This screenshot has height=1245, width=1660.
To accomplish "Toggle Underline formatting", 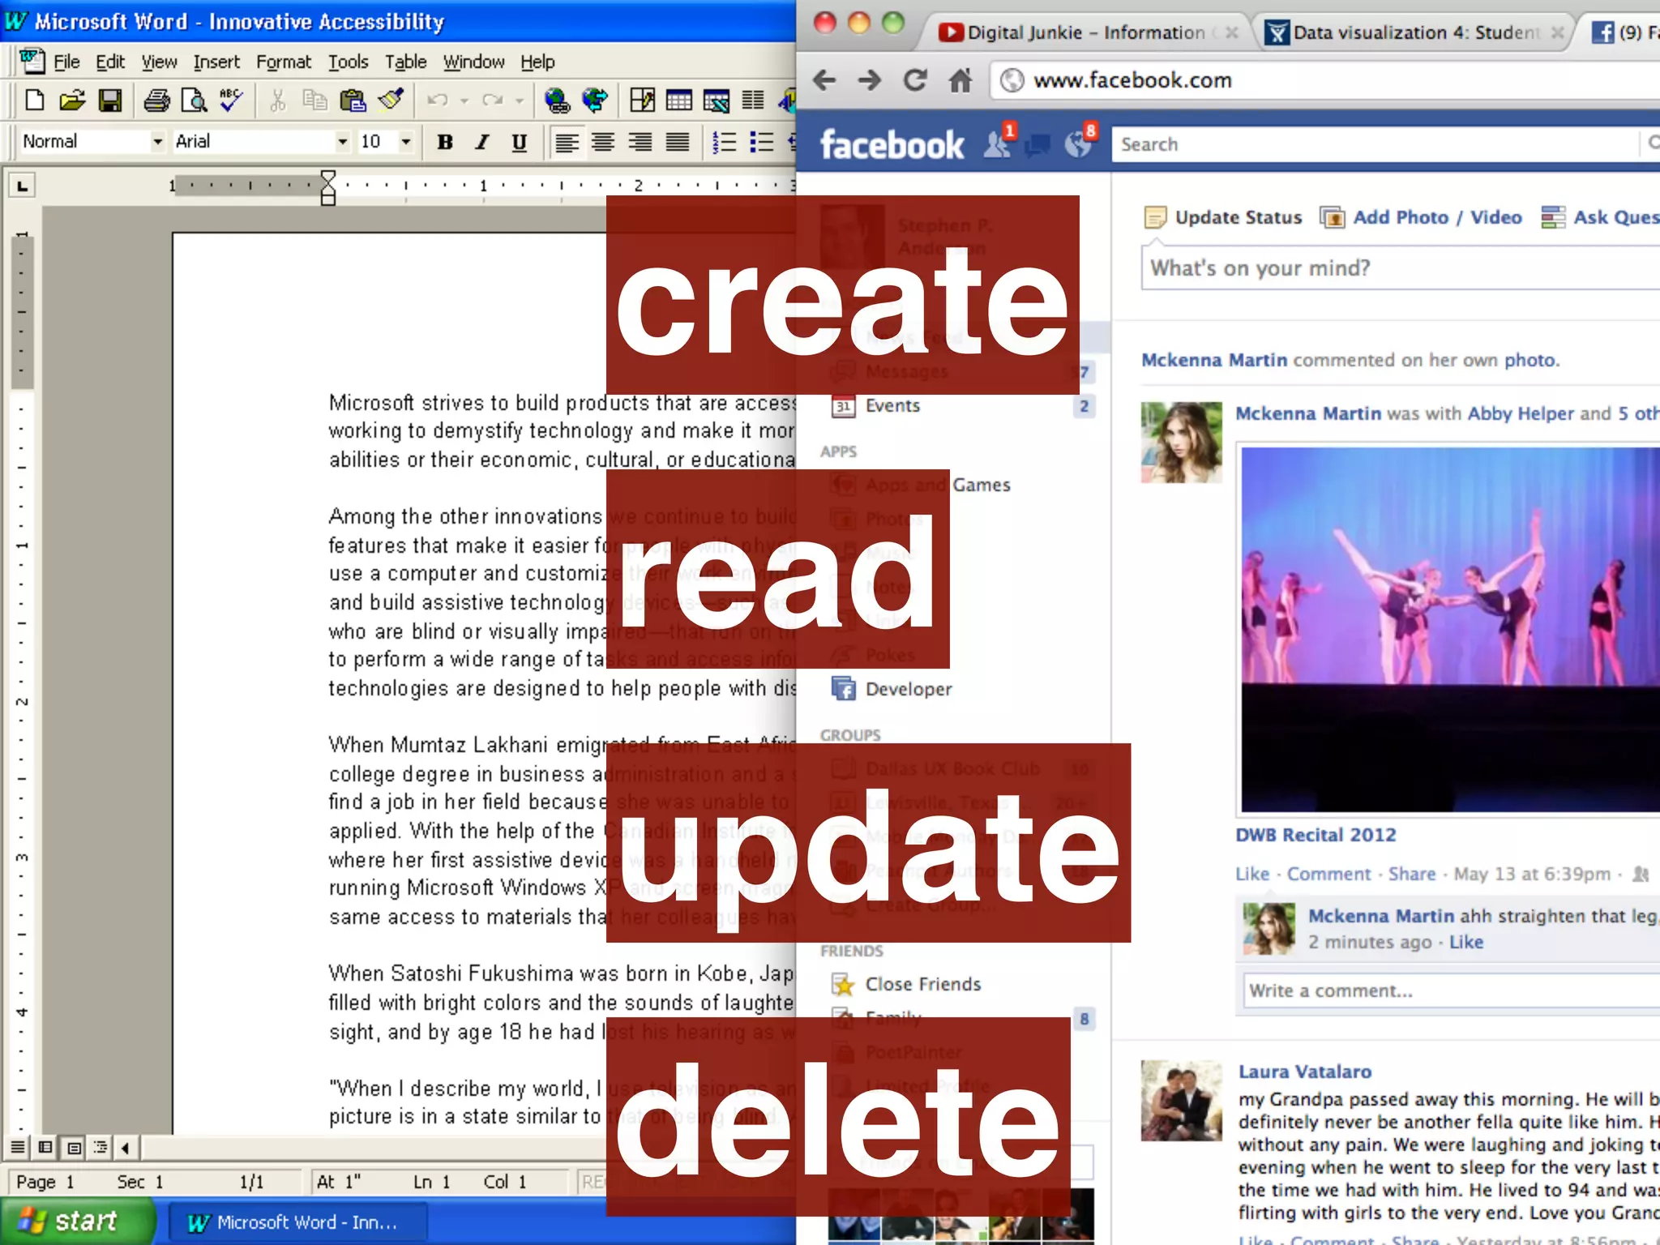I will pyautogui.click(x=520, y=143).
